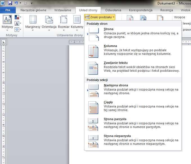191x164 pixels.
Task: Click the greyed-out redo icon
Action: [x=26, y=3]
